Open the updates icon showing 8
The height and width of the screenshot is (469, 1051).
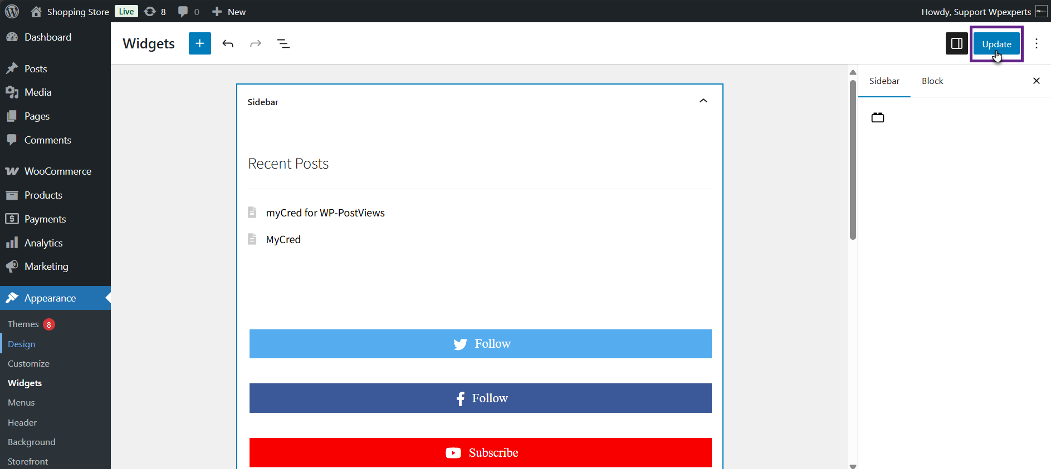point(155,12)
